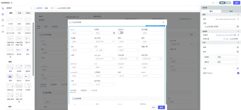Select the 文本框 text box control icon
Image resolution: width=241 pixels, height=110 pixels.
[x=11, y=20]
